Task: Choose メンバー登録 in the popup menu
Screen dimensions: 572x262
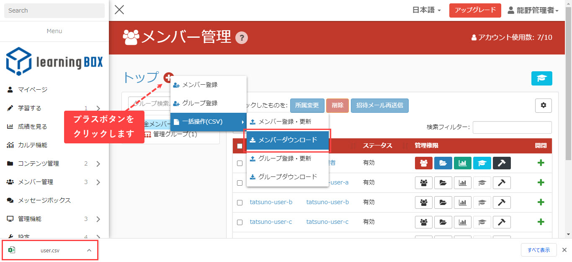Action: (200, 85)
